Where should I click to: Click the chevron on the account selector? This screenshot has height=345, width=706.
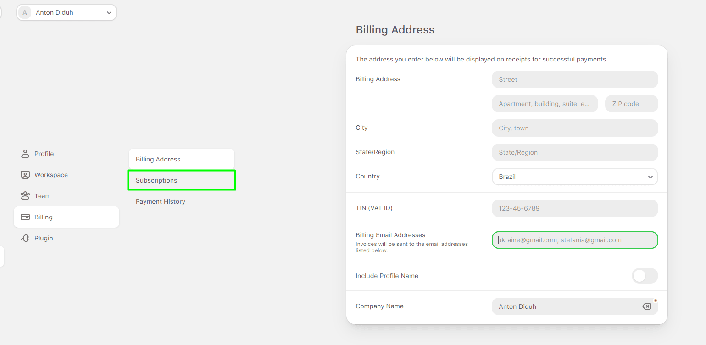coord(109,12)
